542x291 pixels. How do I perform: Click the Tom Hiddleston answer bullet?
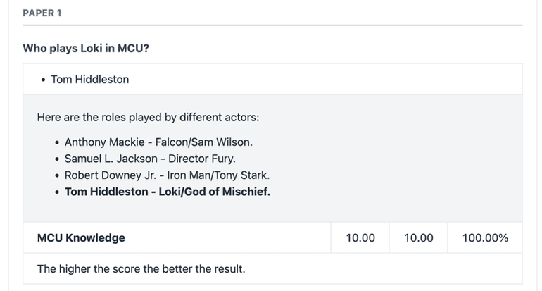pos(90,79)
